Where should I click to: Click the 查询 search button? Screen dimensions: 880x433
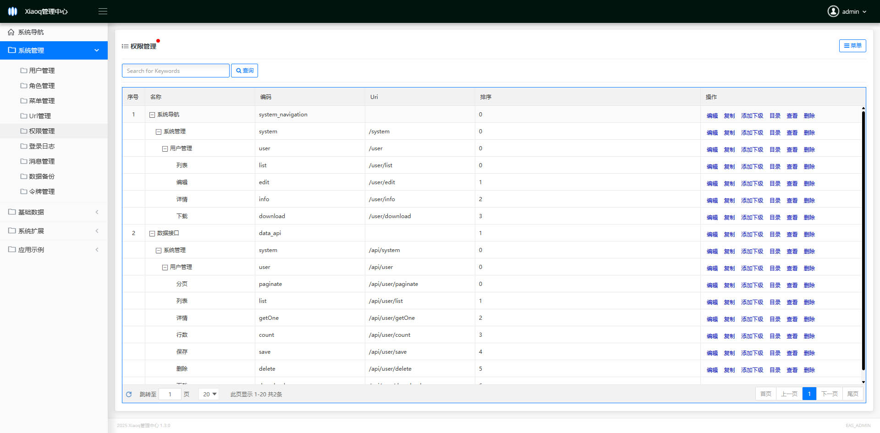tap(244, 71)
